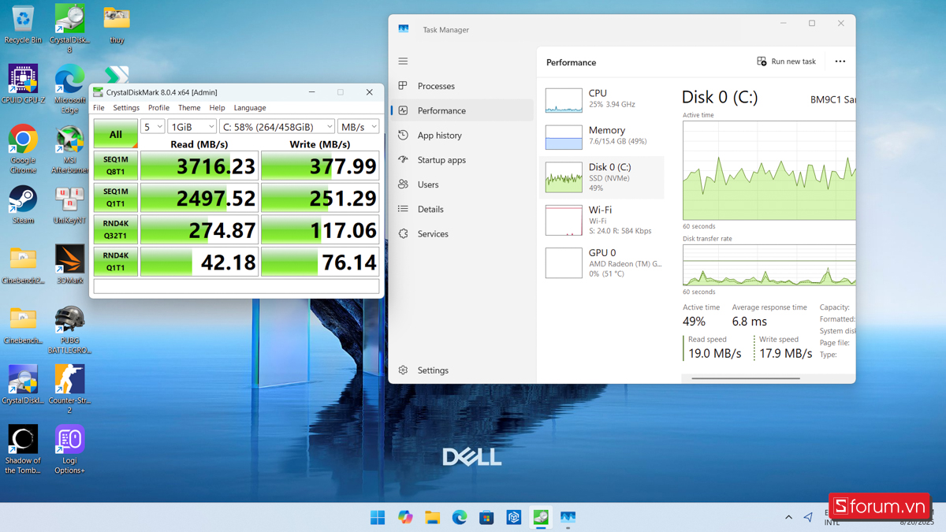Open the unit dropdown showing MB/s
This screenshot has width=946, height=532.
coord(358,126)
